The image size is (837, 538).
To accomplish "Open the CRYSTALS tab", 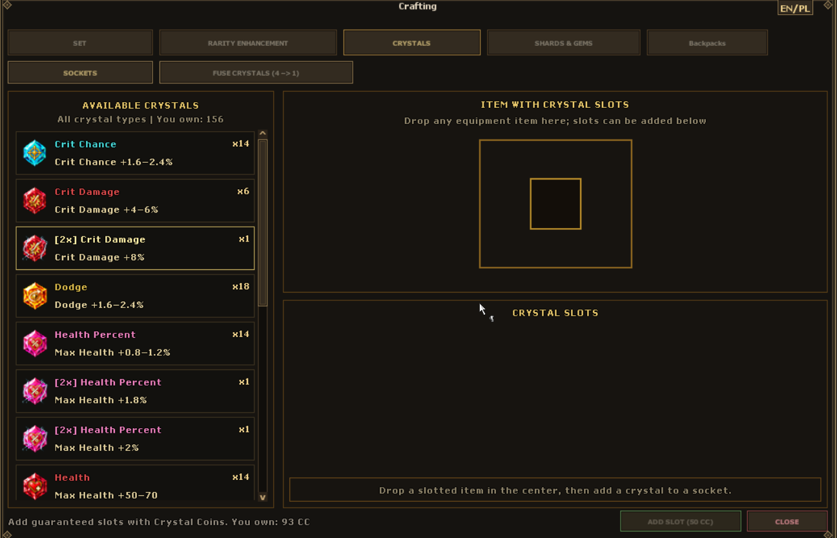I will tap(411, 43).
